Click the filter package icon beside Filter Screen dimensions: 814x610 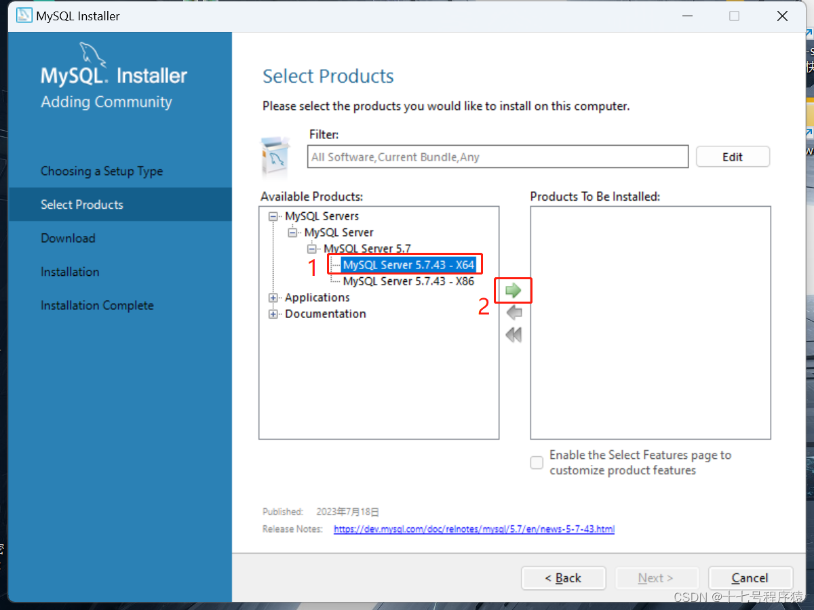pyautogui.click(x=276, y=157)
